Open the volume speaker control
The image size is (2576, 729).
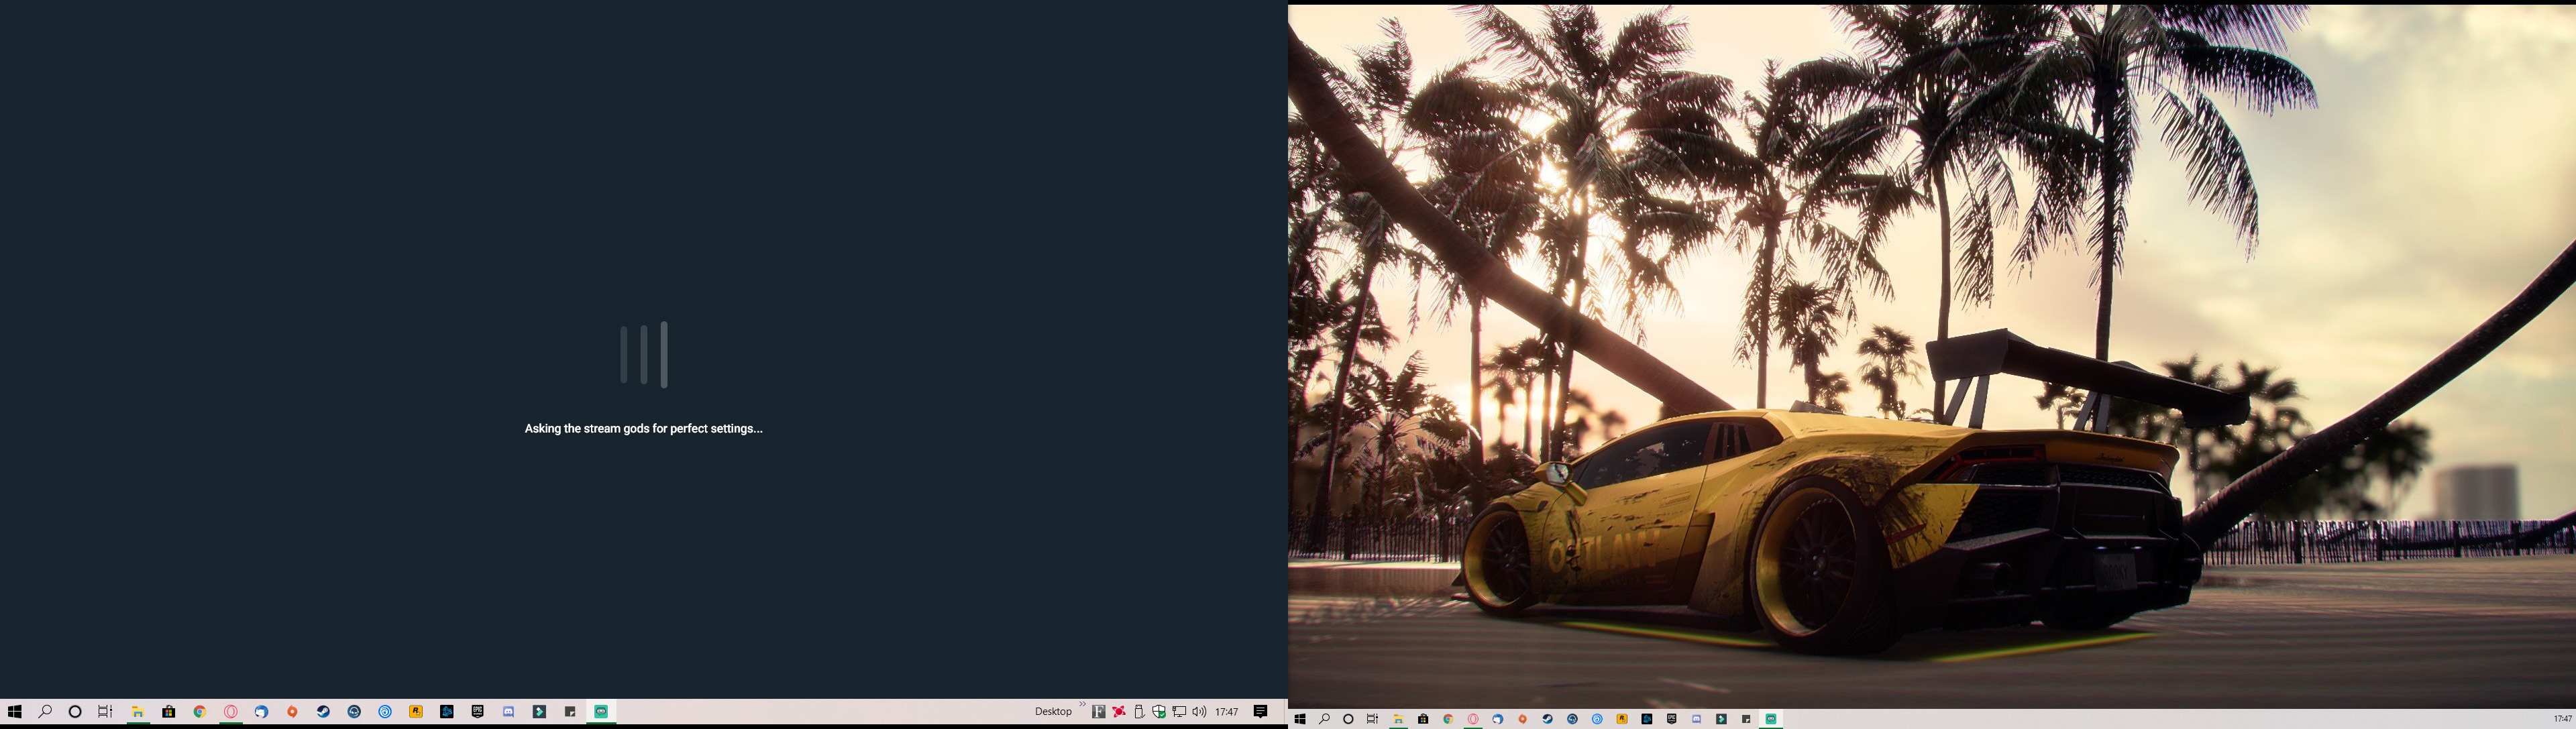click(1199, 712)
